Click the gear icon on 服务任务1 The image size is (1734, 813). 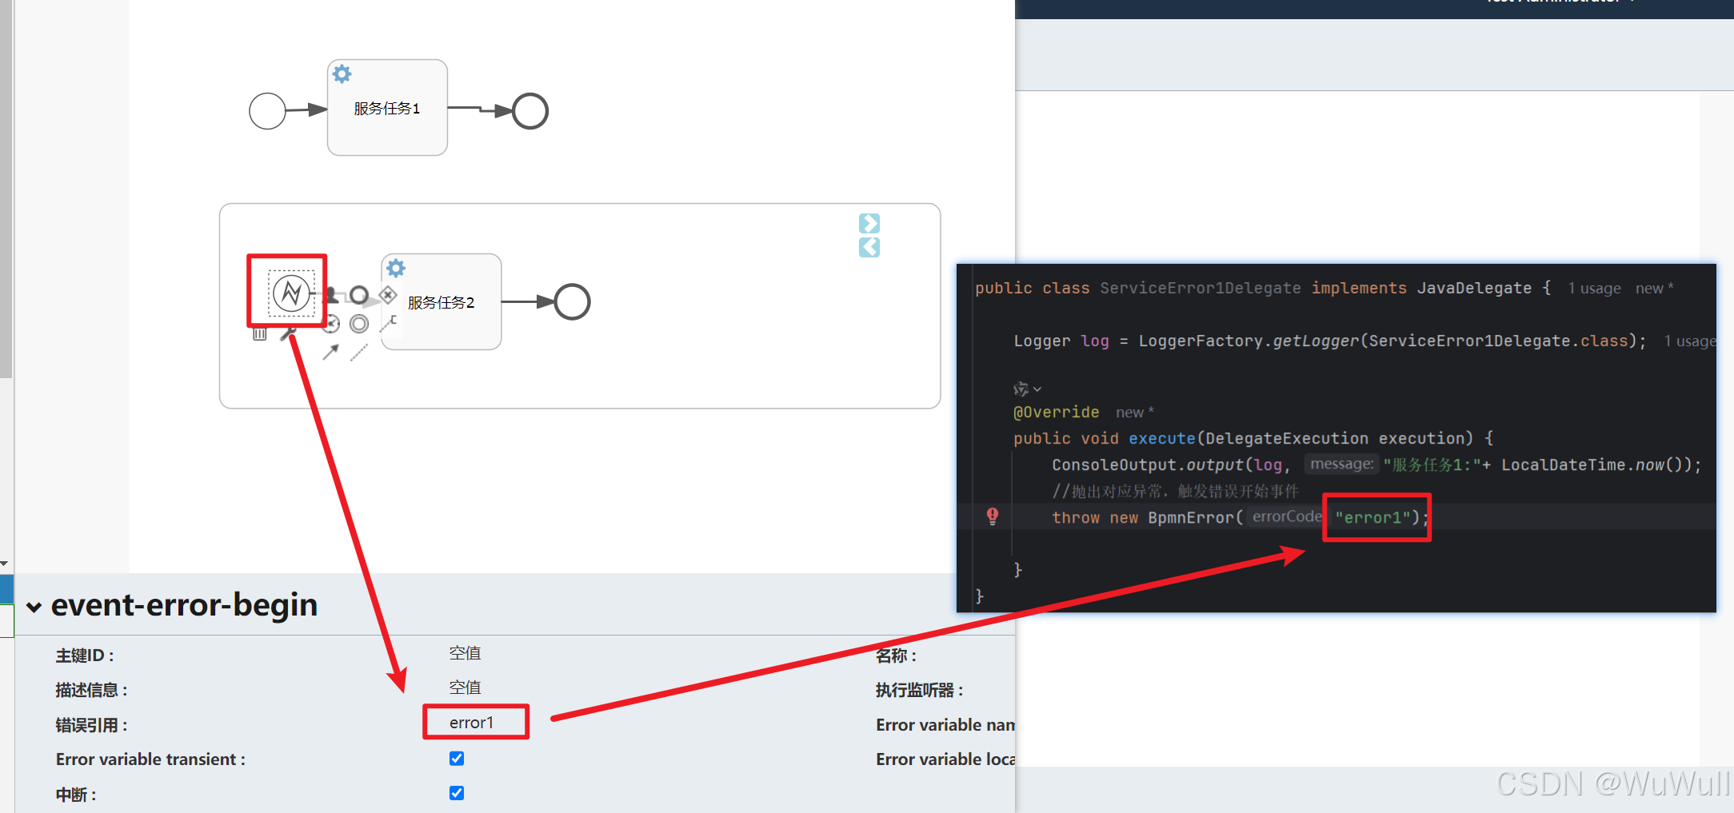coord(342,74)
